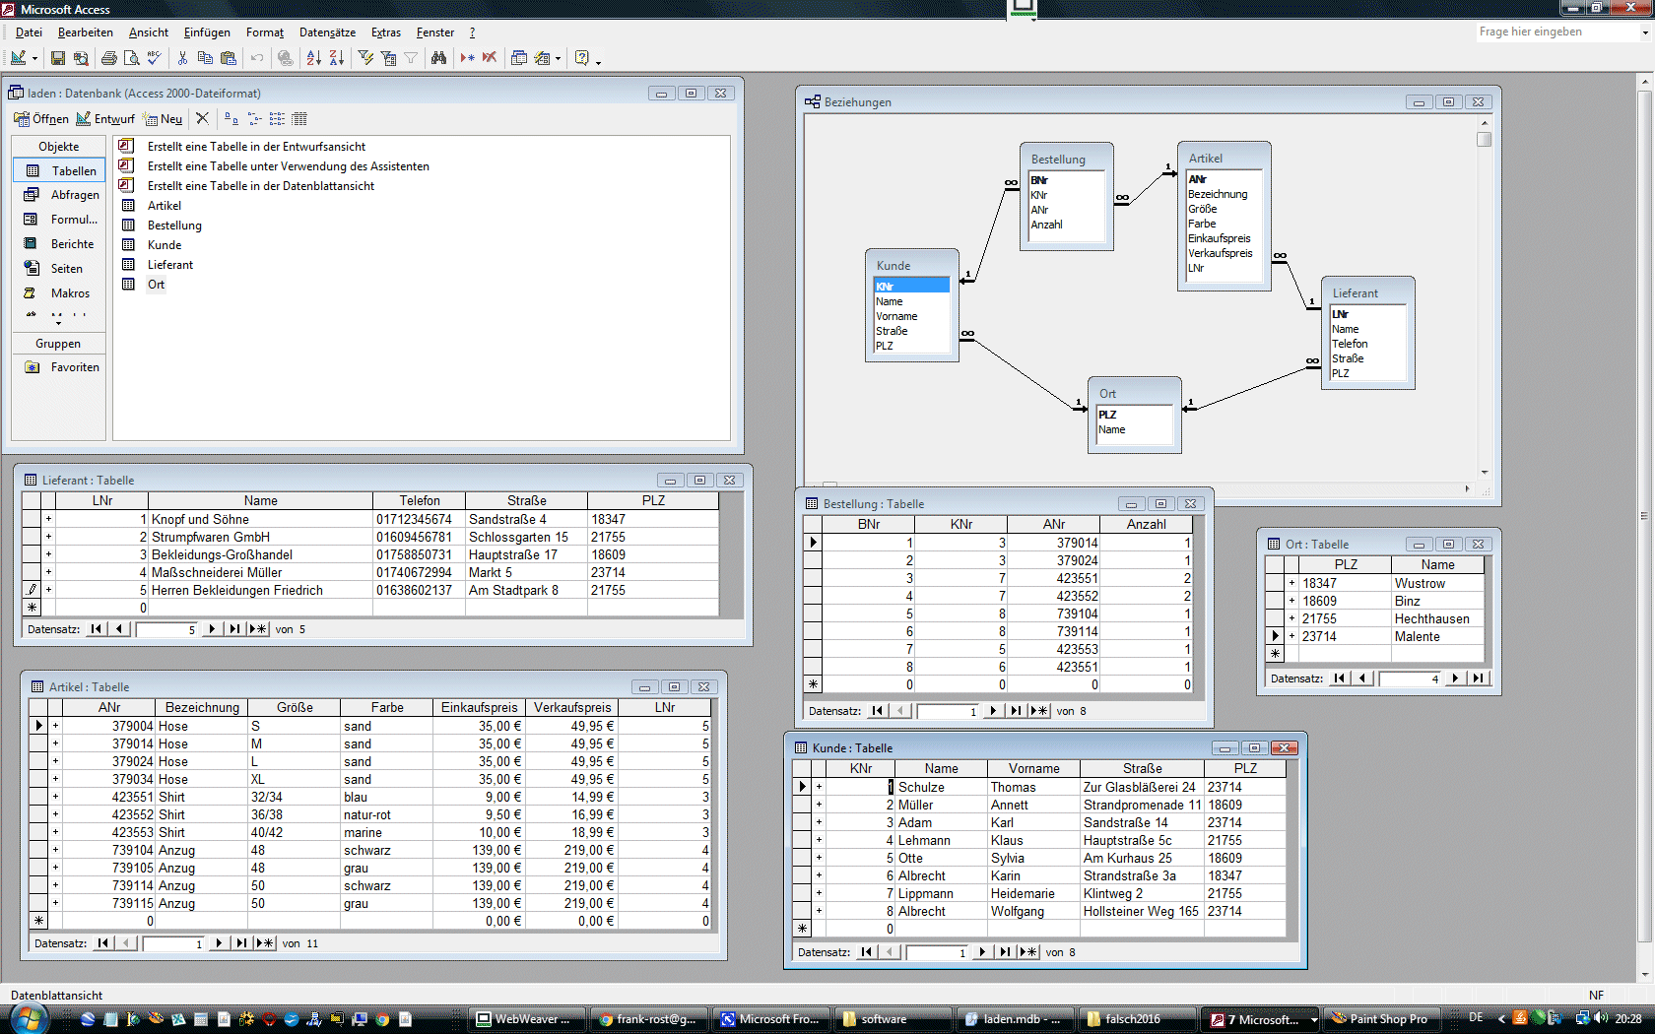
Task: Click the New Object toolbar icon
Action: 542,58
